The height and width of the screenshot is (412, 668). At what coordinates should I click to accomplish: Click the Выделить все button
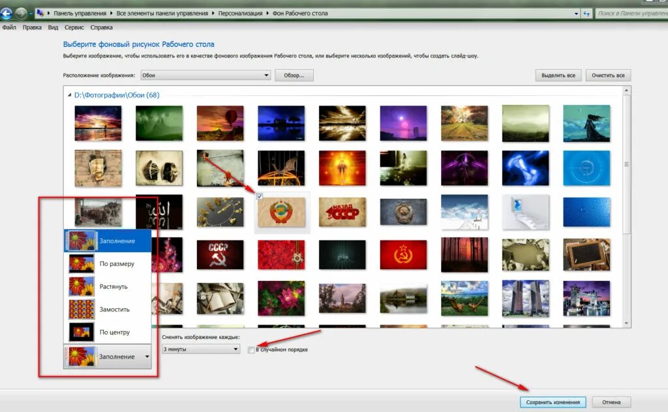click(558, 76)
